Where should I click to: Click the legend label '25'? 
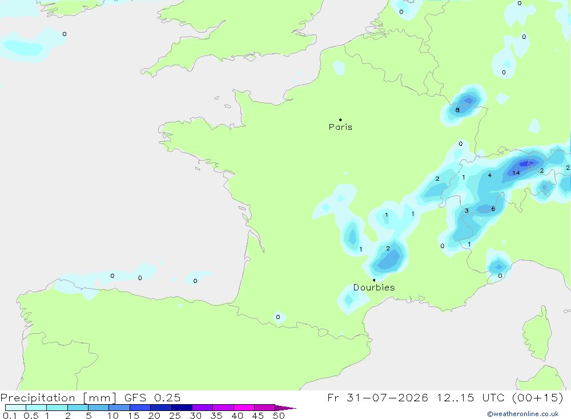[x=175, y=416]
